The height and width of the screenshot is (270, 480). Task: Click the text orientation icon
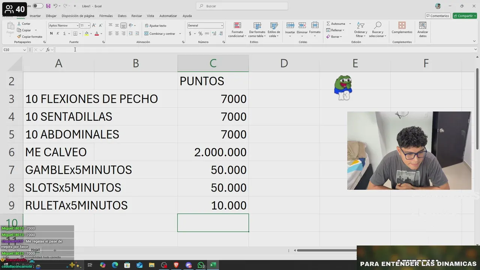coord(131,25)
